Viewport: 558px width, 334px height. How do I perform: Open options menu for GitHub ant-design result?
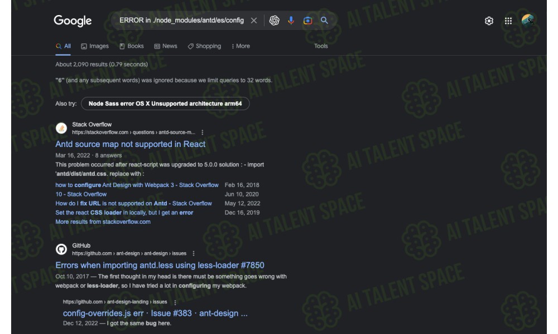(194, 253)
